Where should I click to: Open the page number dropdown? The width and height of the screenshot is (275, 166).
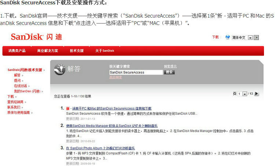pyautogui.click(x=245, y=94)
